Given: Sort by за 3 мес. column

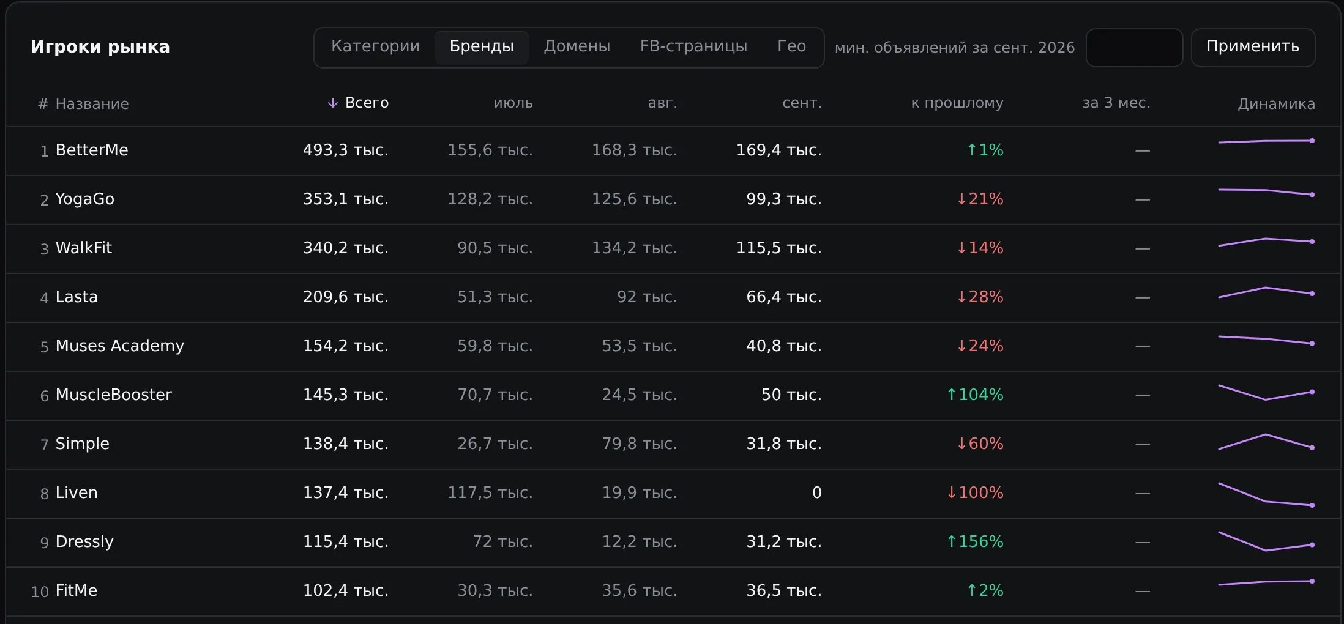Looking at the screenshot, I should (x=1116, y=103).
